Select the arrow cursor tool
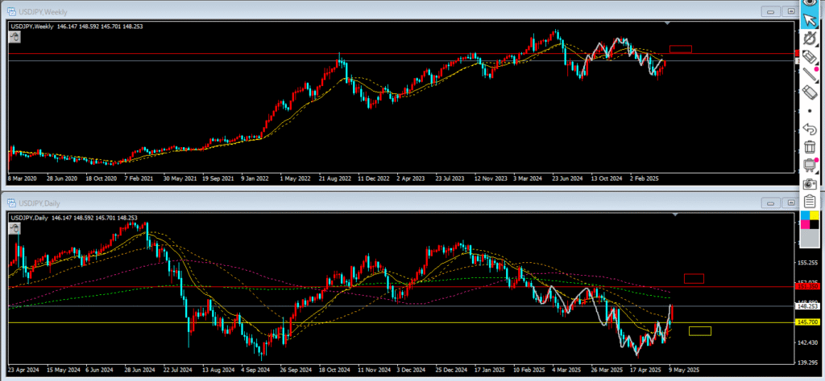This screenshot has height=381, width=825. [x=811, y=19]
